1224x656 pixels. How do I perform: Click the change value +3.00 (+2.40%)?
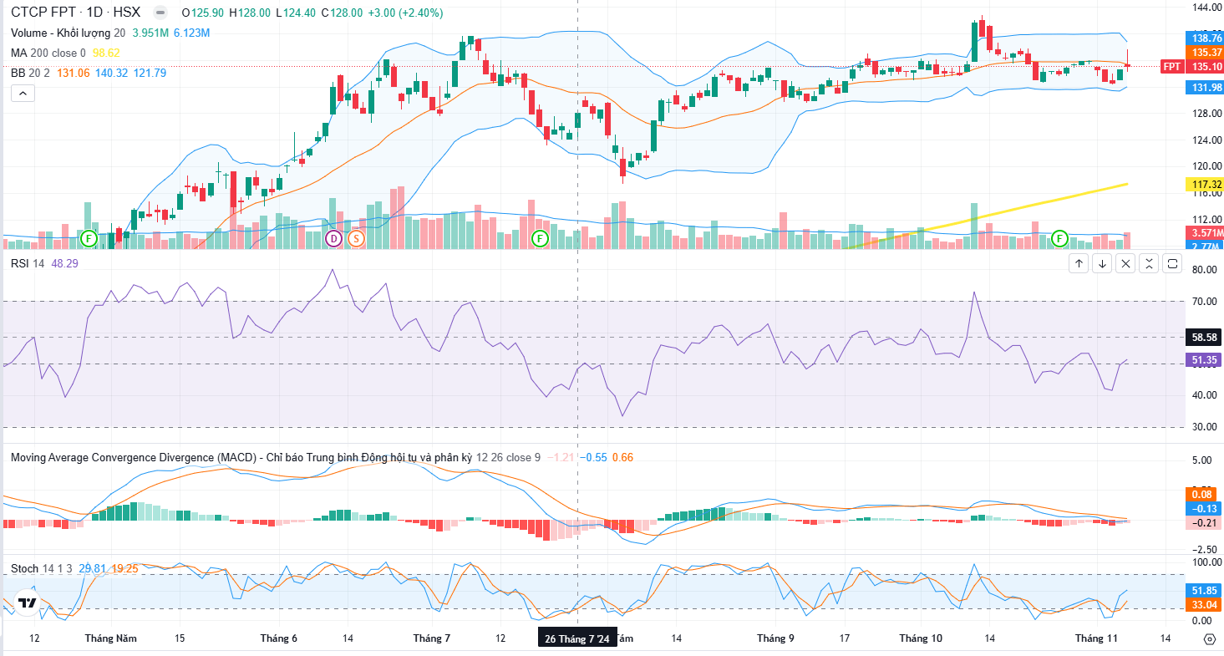click(405, 13)
